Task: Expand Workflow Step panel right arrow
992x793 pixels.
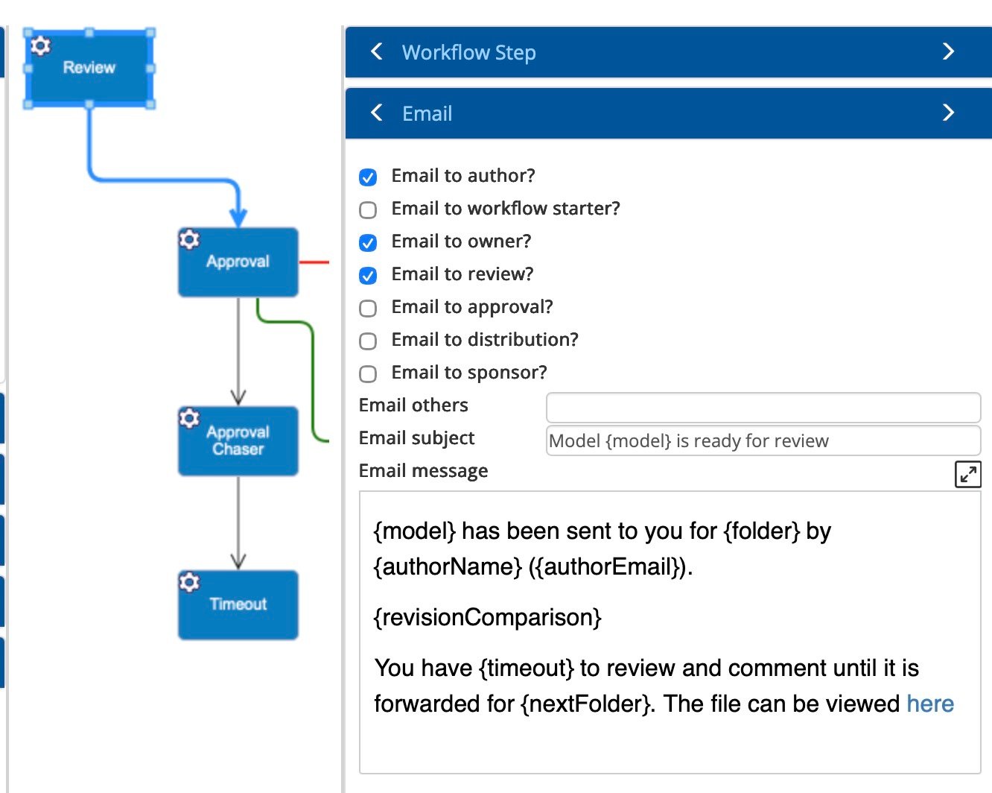Action: pos(948,51)
